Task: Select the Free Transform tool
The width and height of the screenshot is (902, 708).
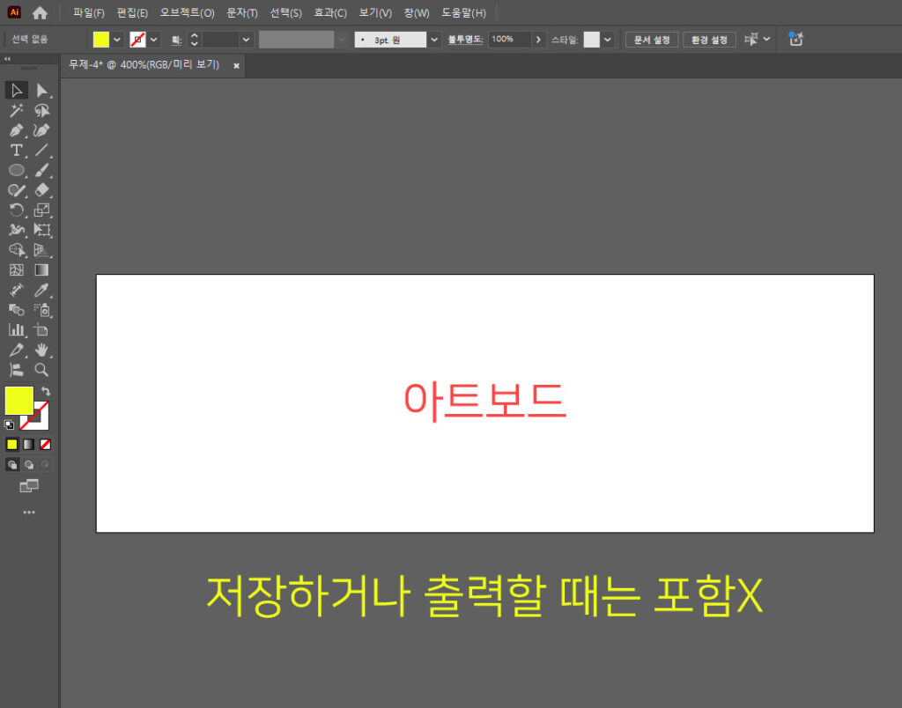Action: pyautogui.click(x=41, y=230)
